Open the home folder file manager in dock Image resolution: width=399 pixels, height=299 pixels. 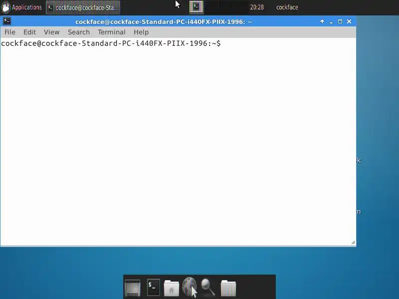[171, 288]
